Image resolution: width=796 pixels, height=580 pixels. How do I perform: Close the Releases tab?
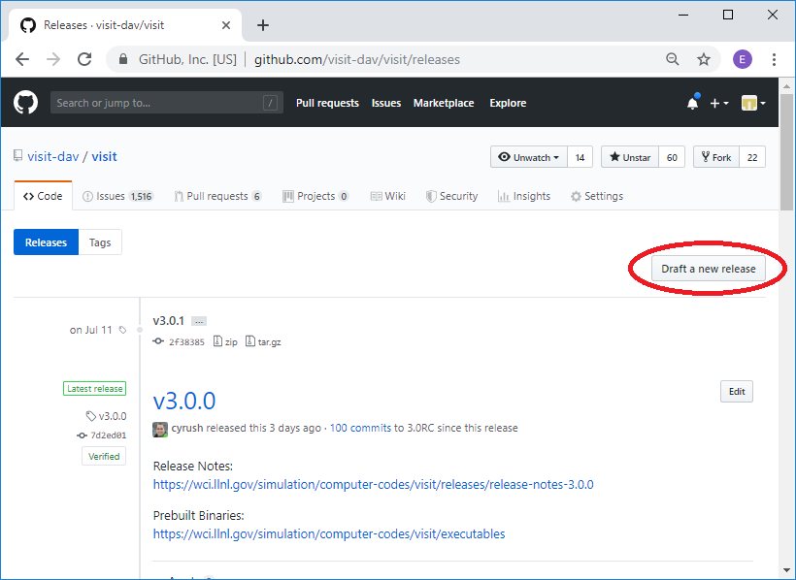pyautogui.click(x=226, y=25)
